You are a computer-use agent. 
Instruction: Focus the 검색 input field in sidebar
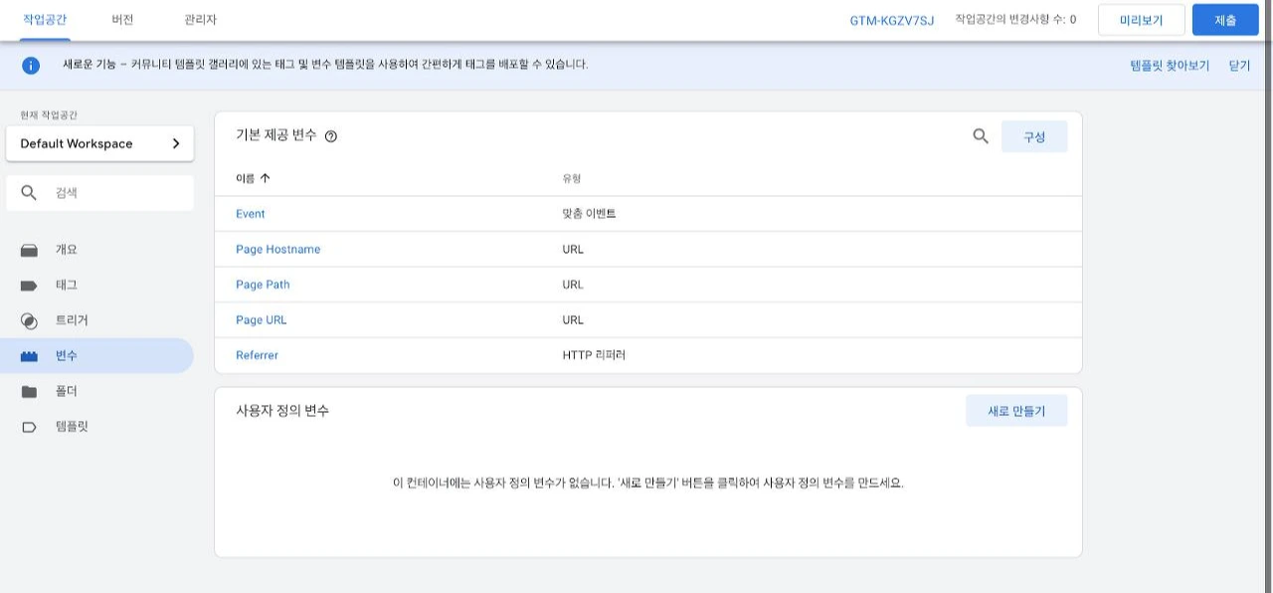tap(99, 193)
